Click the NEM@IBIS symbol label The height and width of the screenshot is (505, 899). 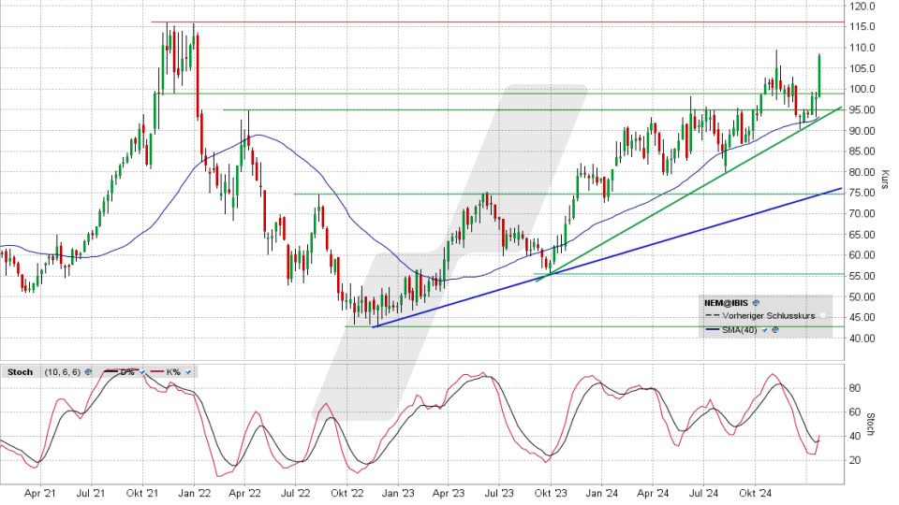727,303
